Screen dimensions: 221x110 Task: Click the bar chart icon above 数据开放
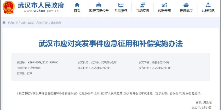164,5
